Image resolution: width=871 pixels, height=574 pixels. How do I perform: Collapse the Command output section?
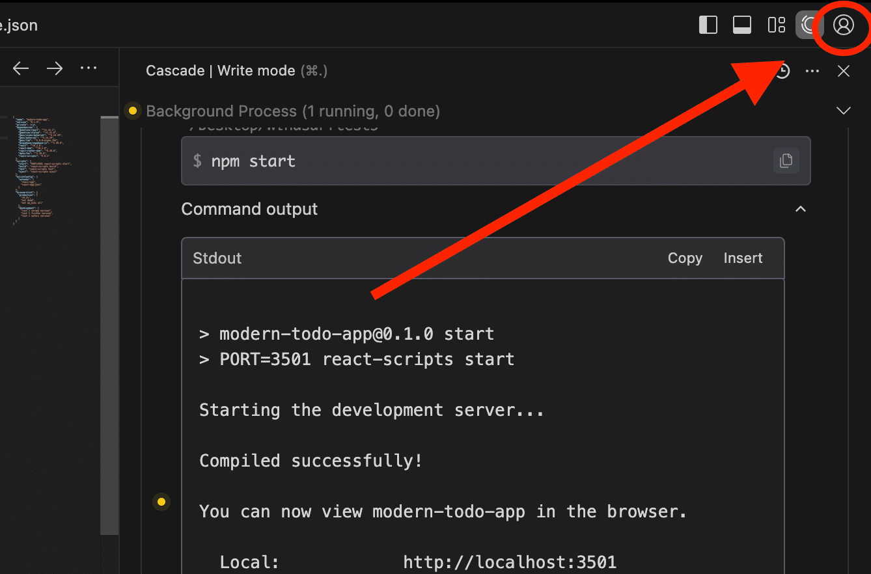pyautogui.click(x=801, y=209)
